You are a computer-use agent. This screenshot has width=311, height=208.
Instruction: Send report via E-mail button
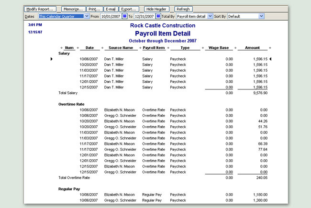(110, 9)
